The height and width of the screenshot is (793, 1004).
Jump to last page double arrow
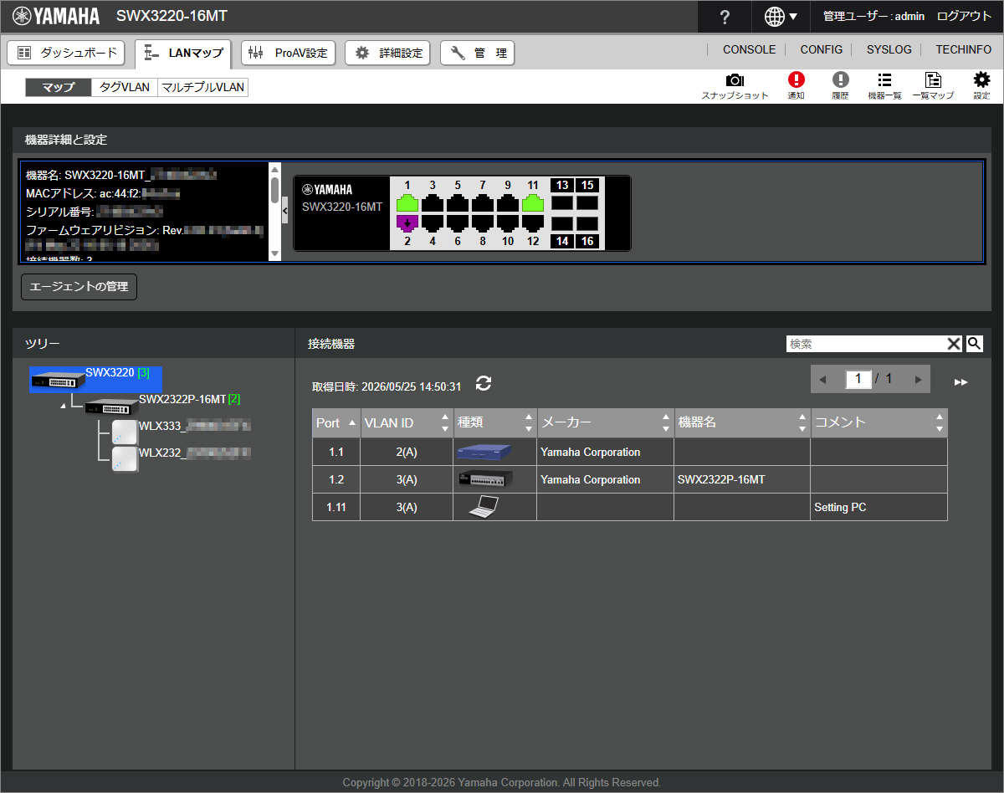[960, 381]
